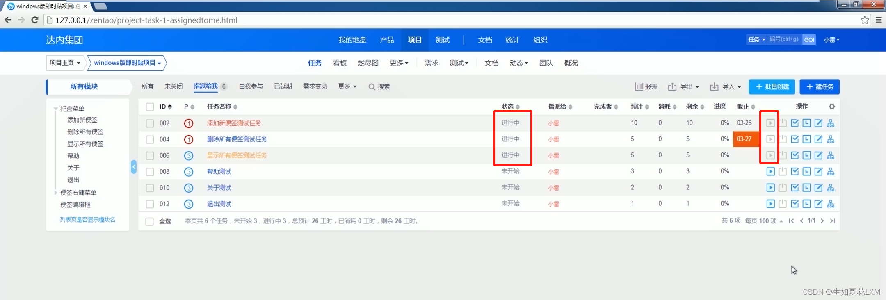The height and width of the screenshot is (300, 886).
Task: Start task 012 退出测试 with play icon
Action: pyautogui.click(x=770, y=204)
